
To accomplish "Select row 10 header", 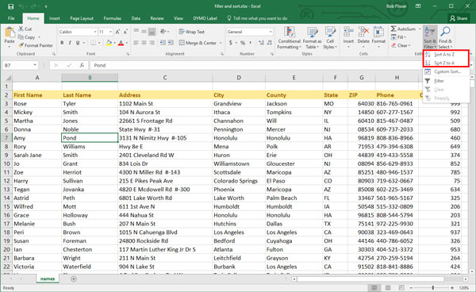I will pyautogui.click(x=6, y=163).
